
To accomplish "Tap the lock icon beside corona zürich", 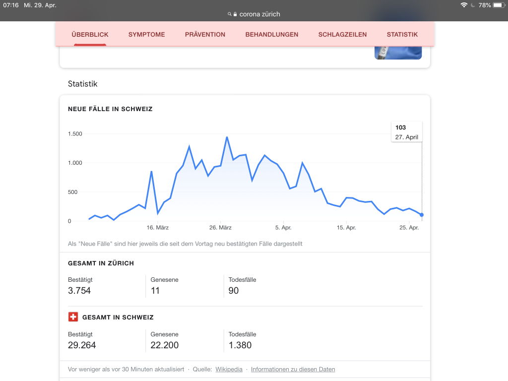I will pyautogui.click(x=235, y=14).
